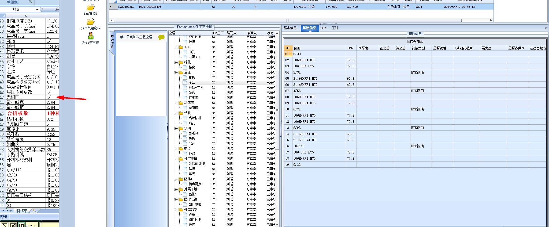Screen dimensions: 549x227
Task: Collapse the 棕化 folder node
Action: [x=175, y=62]
